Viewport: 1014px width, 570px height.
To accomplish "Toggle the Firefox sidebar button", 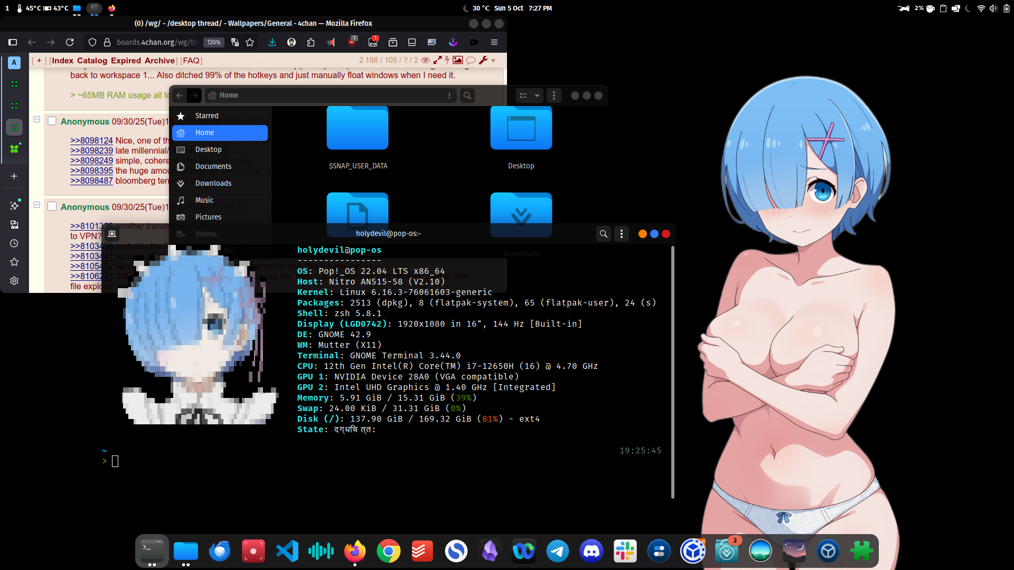I will [x=13, y=42].
